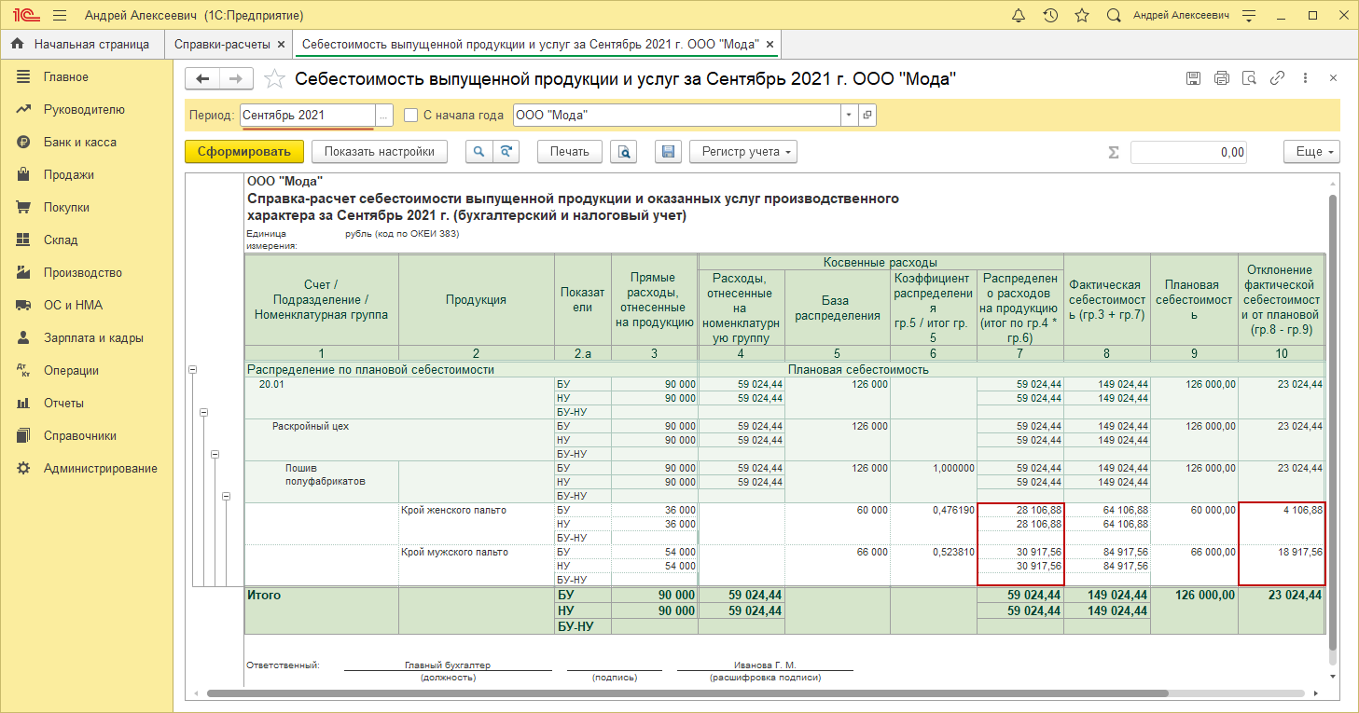
Task: Open Покупки section in sidebar
Action: tap(66, 208)
